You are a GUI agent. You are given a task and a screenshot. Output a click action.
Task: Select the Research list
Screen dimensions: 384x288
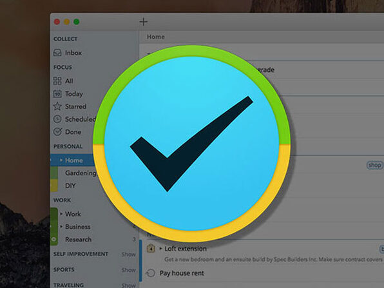pyautogui.click(x=79, y=240)
